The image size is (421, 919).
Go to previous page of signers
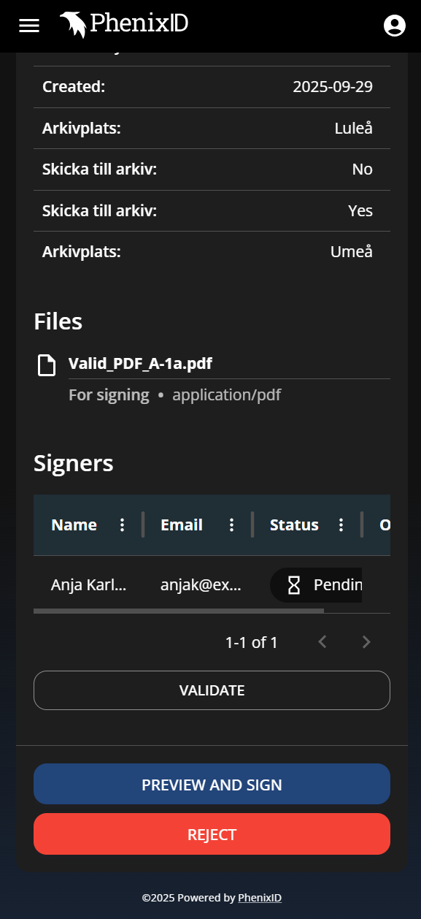click(322, 642)
